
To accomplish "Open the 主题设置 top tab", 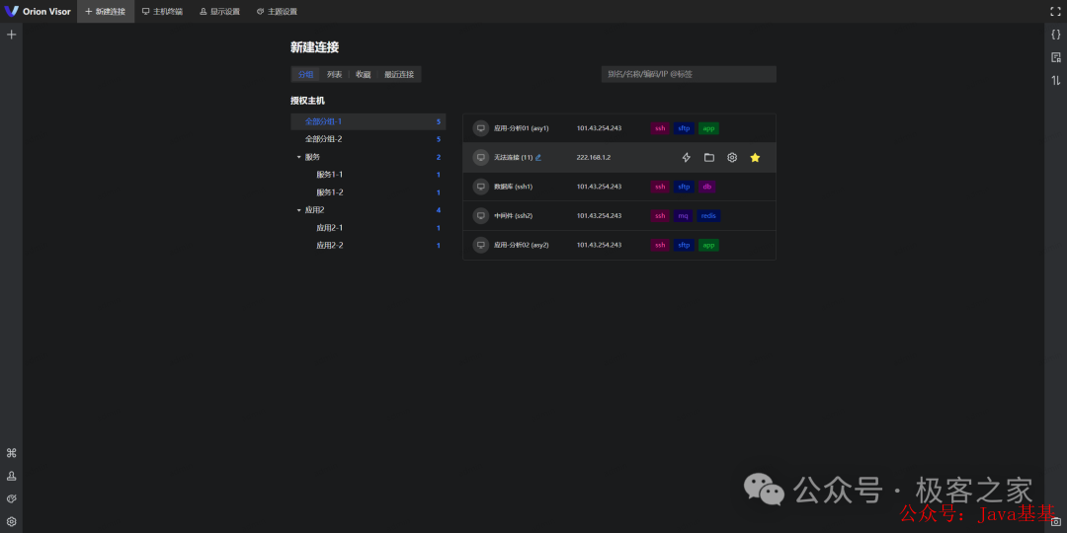I will click(x=277, y=12).
